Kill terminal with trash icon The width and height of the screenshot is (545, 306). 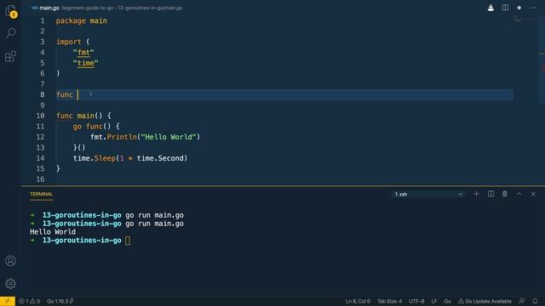click(x=505, y=194)
